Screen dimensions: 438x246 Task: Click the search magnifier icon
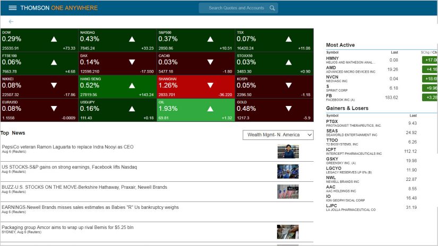[x=272, y=8]
